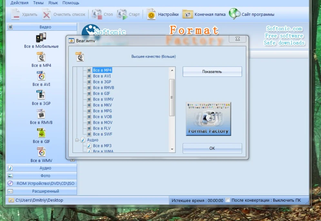Screen dimensions: 321x221
Task: Select Все в VOB in tree list
Action: pos(102,117)
